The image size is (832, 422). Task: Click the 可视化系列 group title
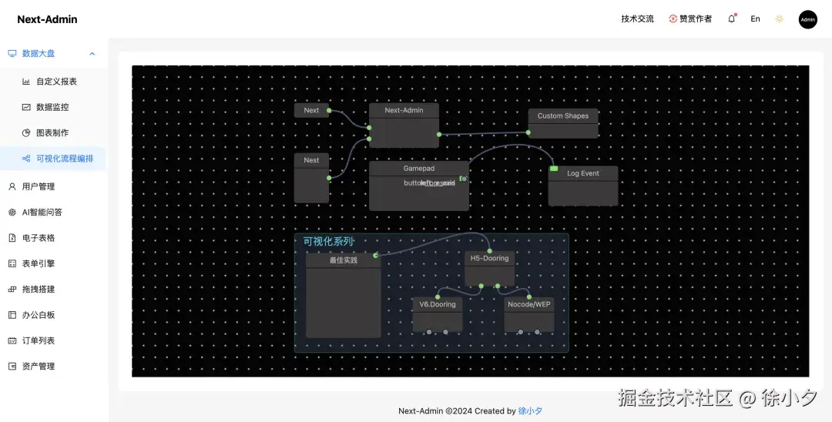point(328,242)
